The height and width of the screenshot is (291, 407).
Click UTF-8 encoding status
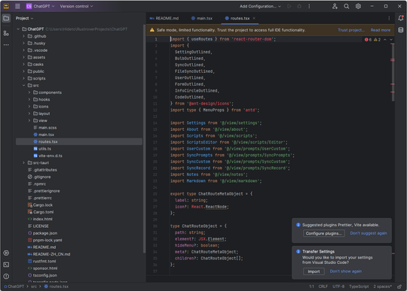[x=338, y=286]
